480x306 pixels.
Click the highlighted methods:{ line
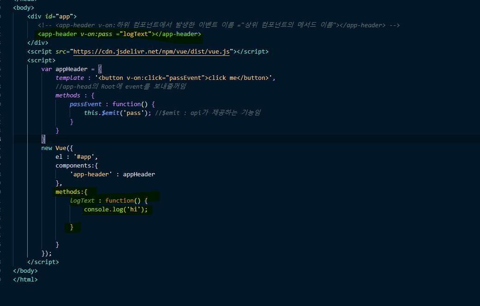point(72,192)
